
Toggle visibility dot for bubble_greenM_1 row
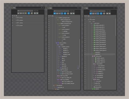click(x=85, y=25)
